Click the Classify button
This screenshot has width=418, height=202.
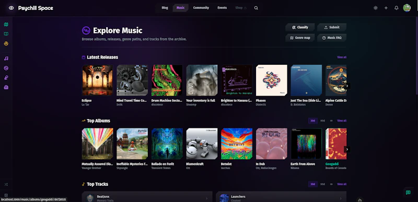click(x=300, y=27)
